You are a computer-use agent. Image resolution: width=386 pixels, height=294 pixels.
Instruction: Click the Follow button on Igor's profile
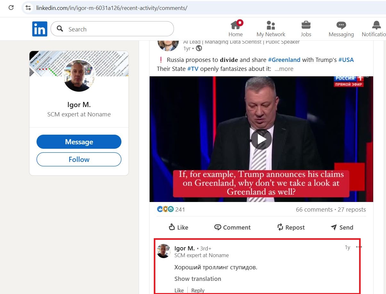79,159
